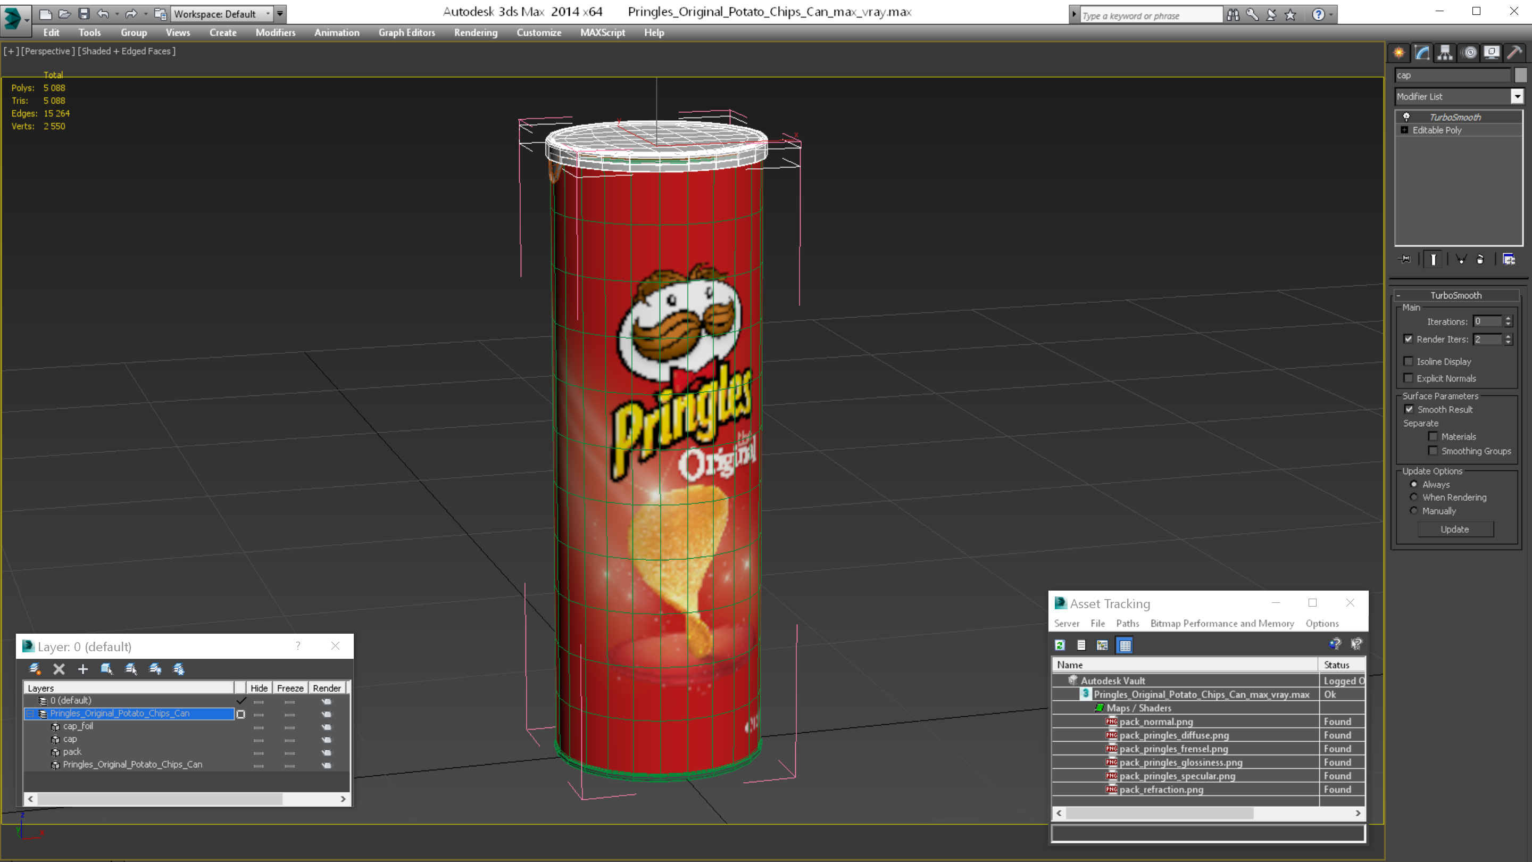Open the viewport [+] menu label
The image size is (1532, 862).
[11, 51]
